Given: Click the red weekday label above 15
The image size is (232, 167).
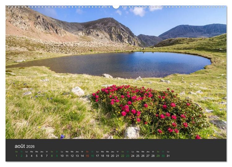Looking at the screenshot, I should (x=87, y=152).
